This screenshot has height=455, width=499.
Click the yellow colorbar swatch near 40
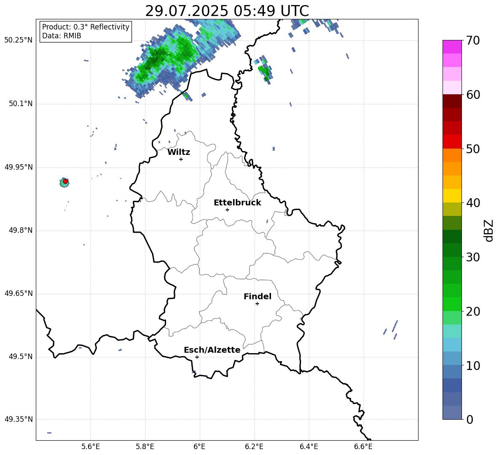pos(452,196)
